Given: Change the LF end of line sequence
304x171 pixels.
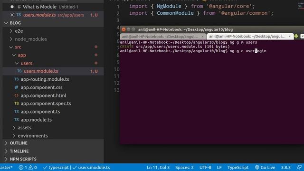Looking at the screenshot, I should tap(219, 168).
